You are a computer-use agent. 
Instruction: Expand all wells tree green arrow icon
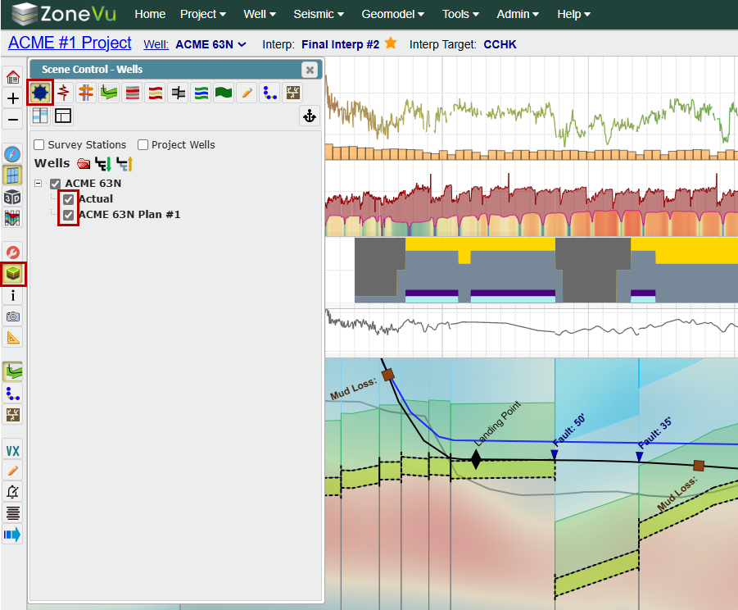(103, 163)
